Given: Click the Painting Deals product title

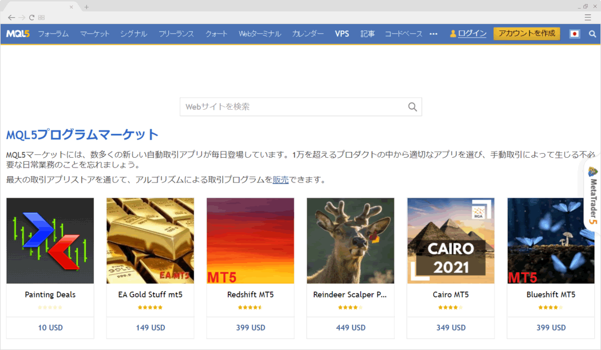Looking at the screenshot, I should (x=50, y=295).
